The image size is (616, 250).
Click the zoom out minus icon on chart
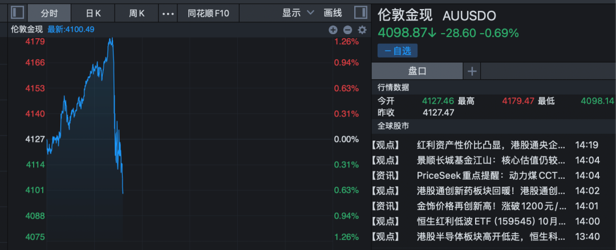tap(347, 30)
